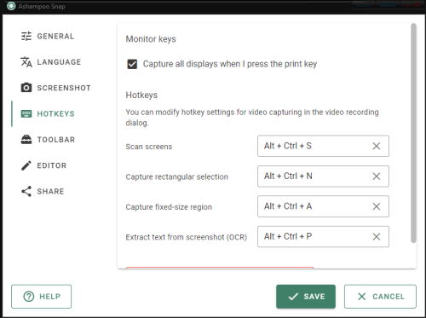Click the General sliders icon
Image resolution: width=426 pixels, height=318 pixels.
point(26,36)
